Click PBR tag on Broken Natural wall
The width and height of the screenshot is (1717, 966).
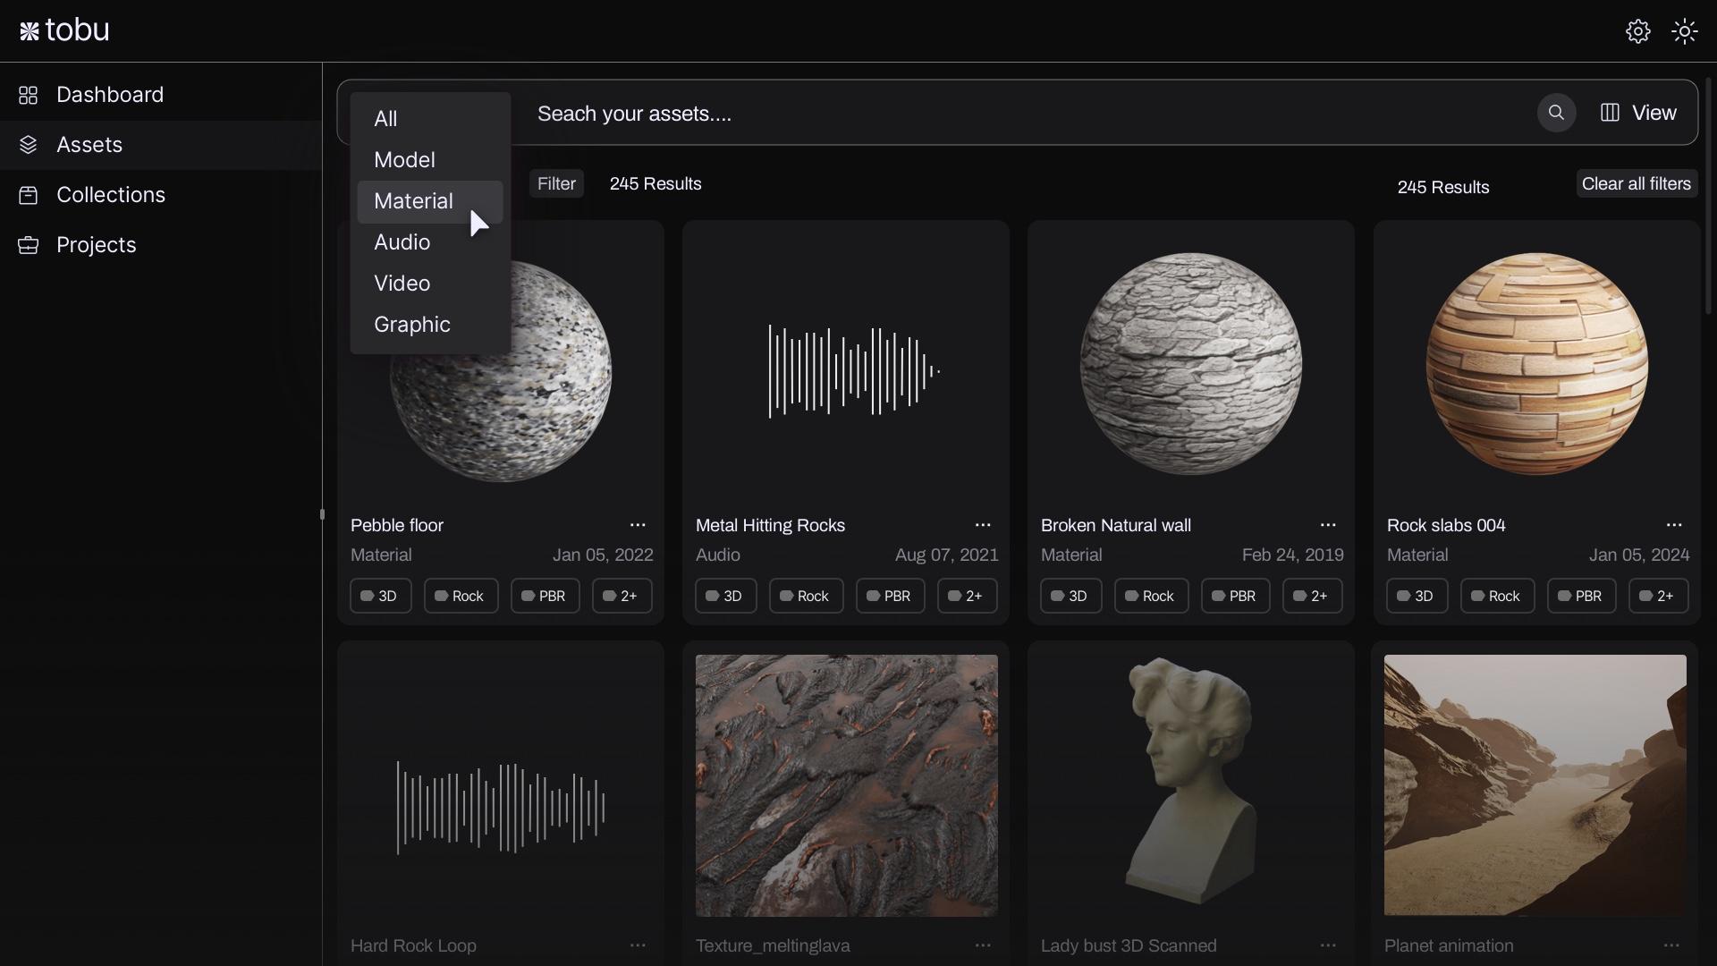[1235, 596]
